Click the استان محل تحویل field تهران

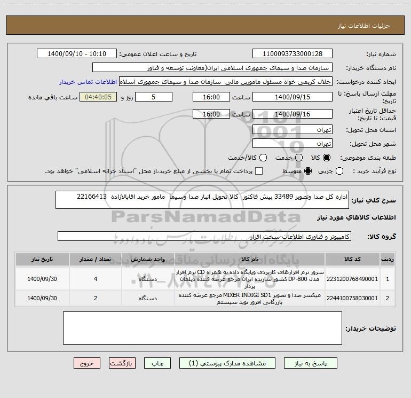pyautogui.click(x=293, y=129)
